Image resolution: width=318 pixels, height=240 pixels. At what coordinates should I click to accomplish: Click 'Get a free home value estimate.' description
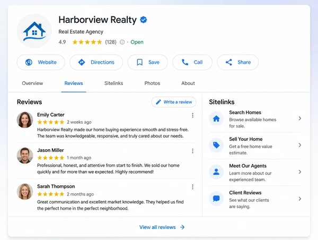pyautogui.click(x=251, y=150)
